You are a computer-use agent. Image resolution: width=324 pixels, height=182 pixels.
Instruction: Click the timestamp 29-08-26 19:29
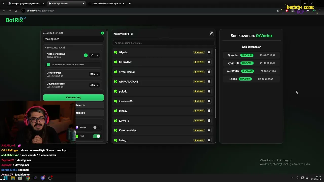point(266,79)
